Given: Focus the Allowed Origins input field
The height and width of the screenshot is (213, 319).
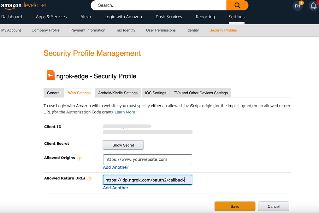Looking at the screenshot, I should pos(147,159).
